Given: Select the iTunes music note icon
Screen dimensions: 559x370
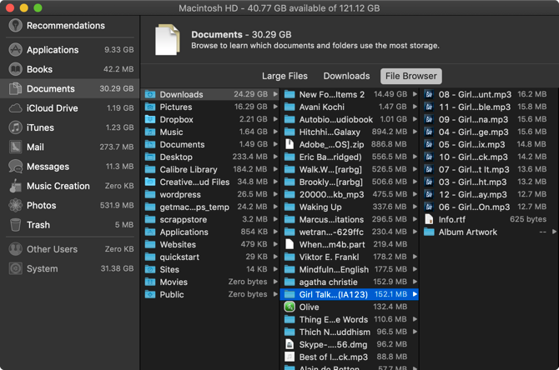Looking at the screenshot, I should 15,127.
